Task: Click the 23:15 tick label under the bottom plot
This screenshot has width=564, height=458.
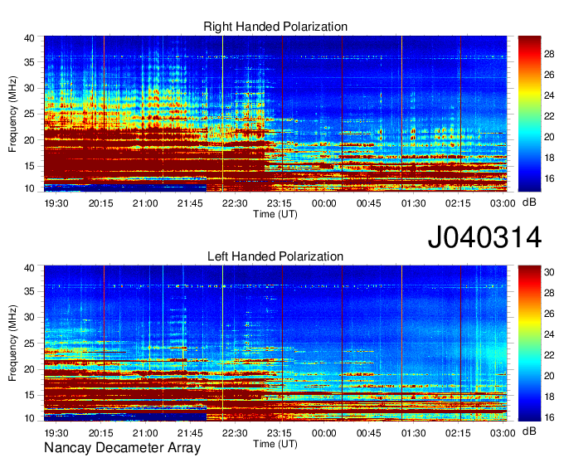Action: pyautogui.click(x=280, y=433)
